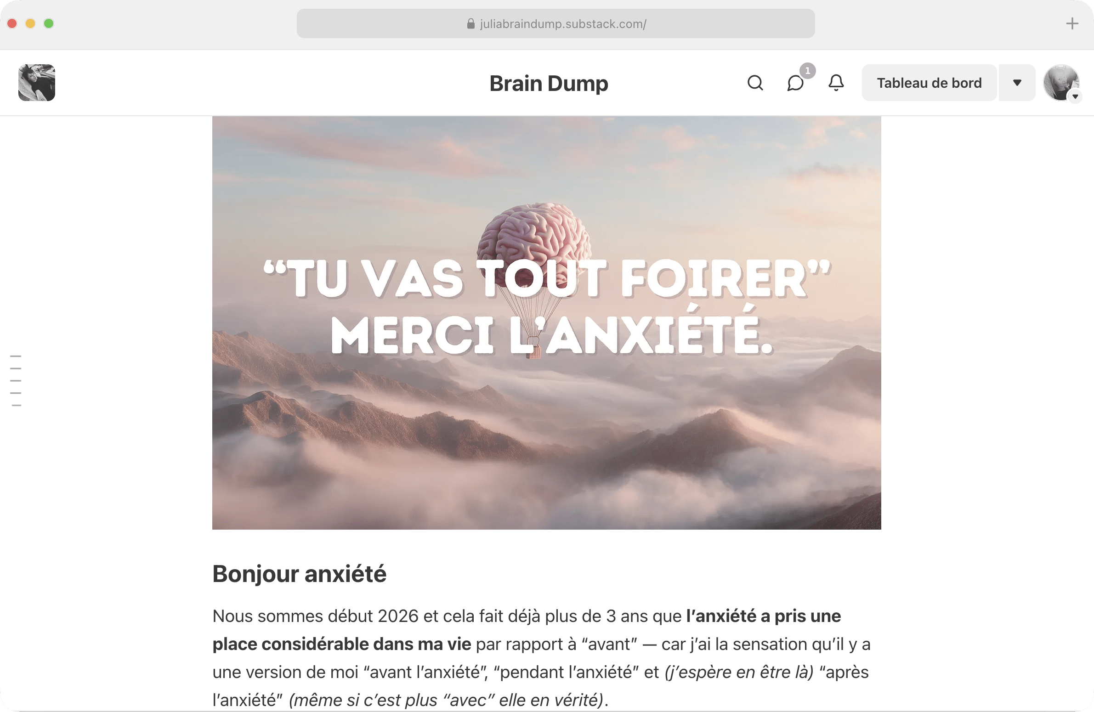
Task: Click the browser address bar URL
Action: (563, 24)
